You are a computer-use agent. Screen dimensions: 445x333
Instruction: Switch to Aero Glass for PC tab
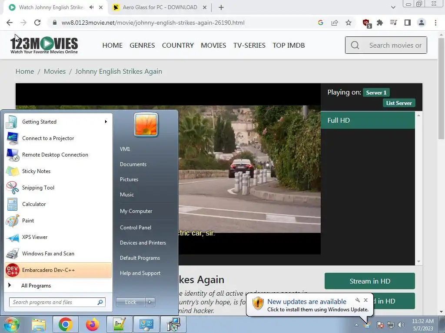point(160,7)
